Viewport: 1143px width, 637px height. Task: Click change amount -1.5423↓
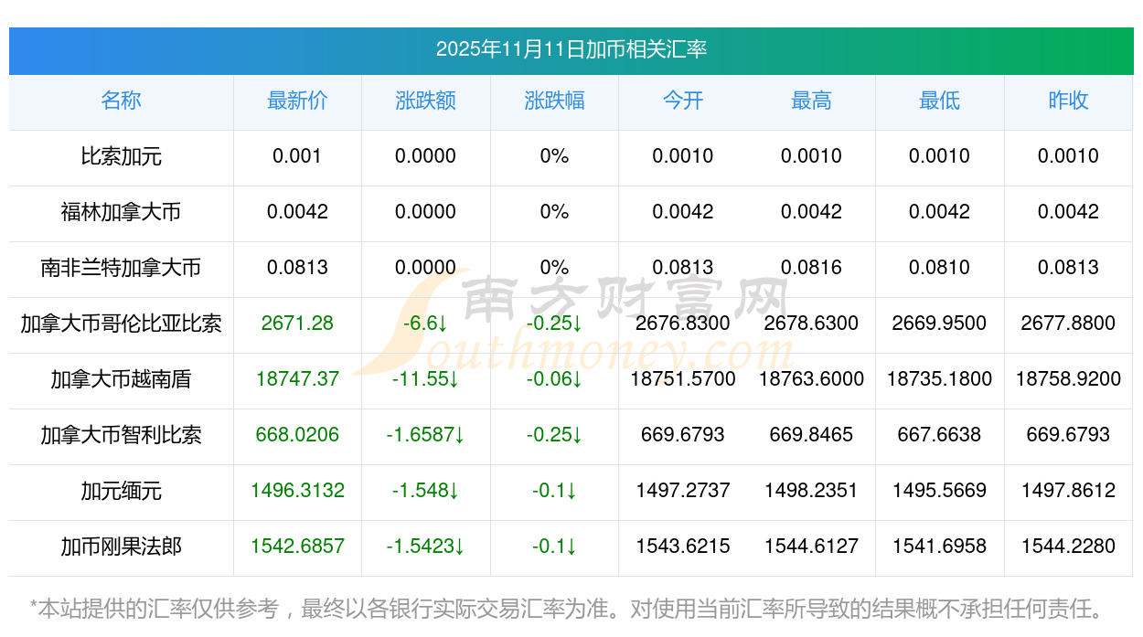[x=426, y=547]
